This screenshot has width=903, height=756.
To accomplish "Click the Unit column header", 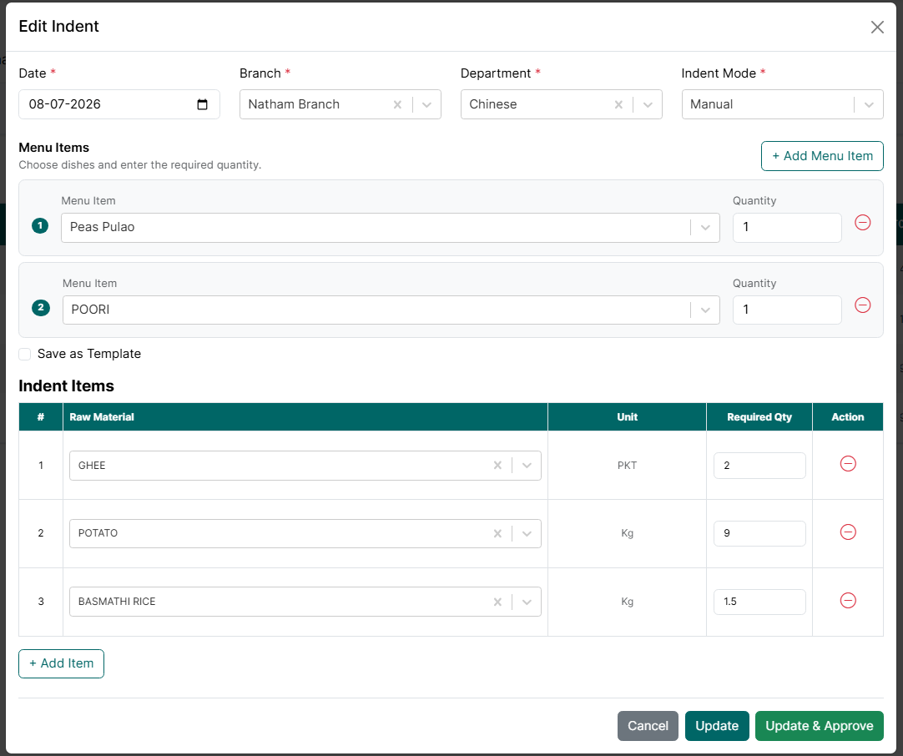I will (627, 417).
